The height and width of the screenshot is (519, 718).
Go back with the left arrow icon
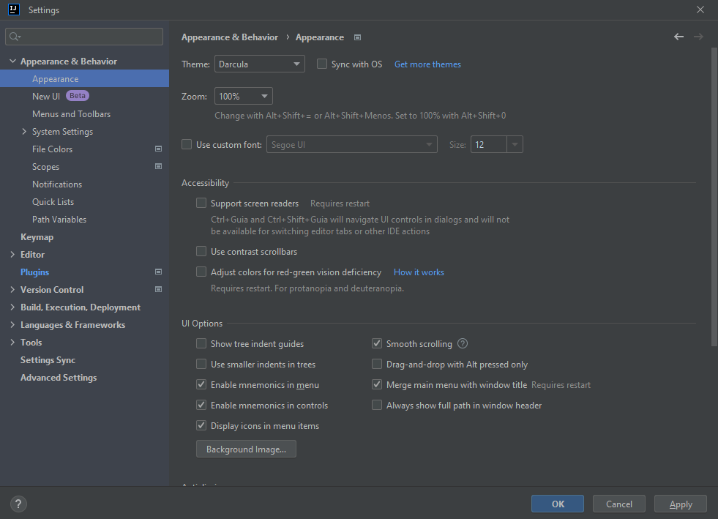(x=678, y=37)
